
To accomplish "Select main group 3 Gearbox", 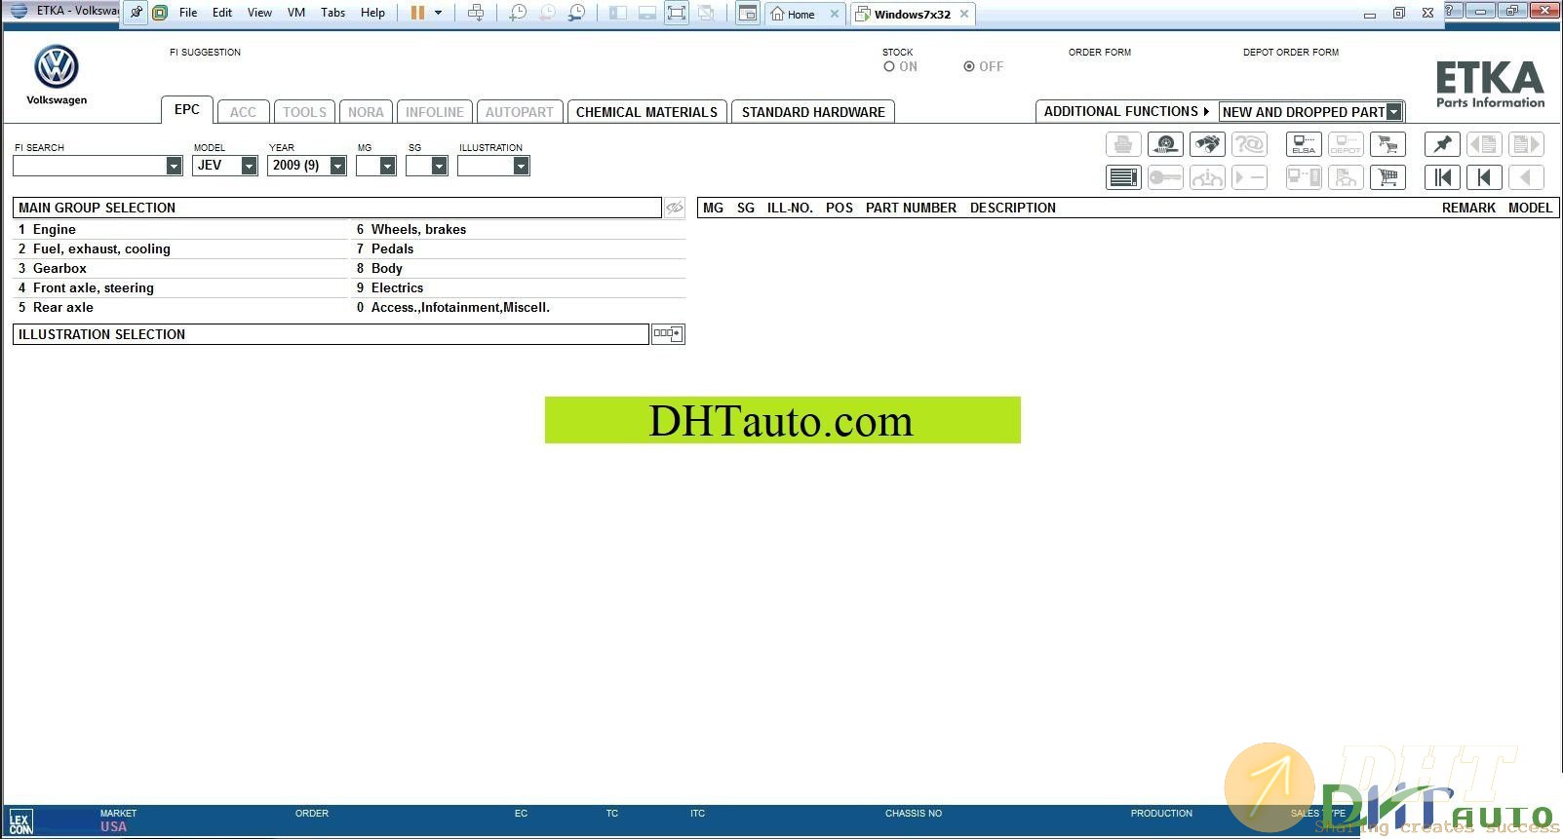I will pyautogui.click(x=180, y=268).
